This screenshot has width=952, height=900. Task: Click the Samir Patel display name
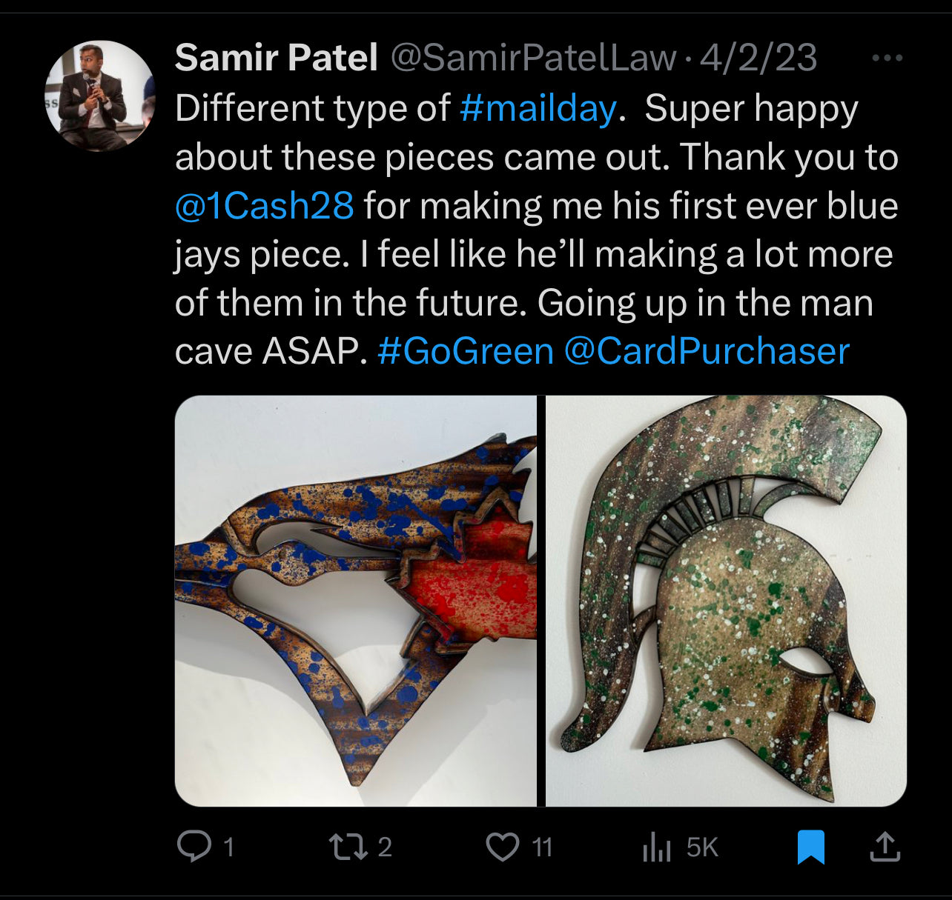tap(276, 58)
